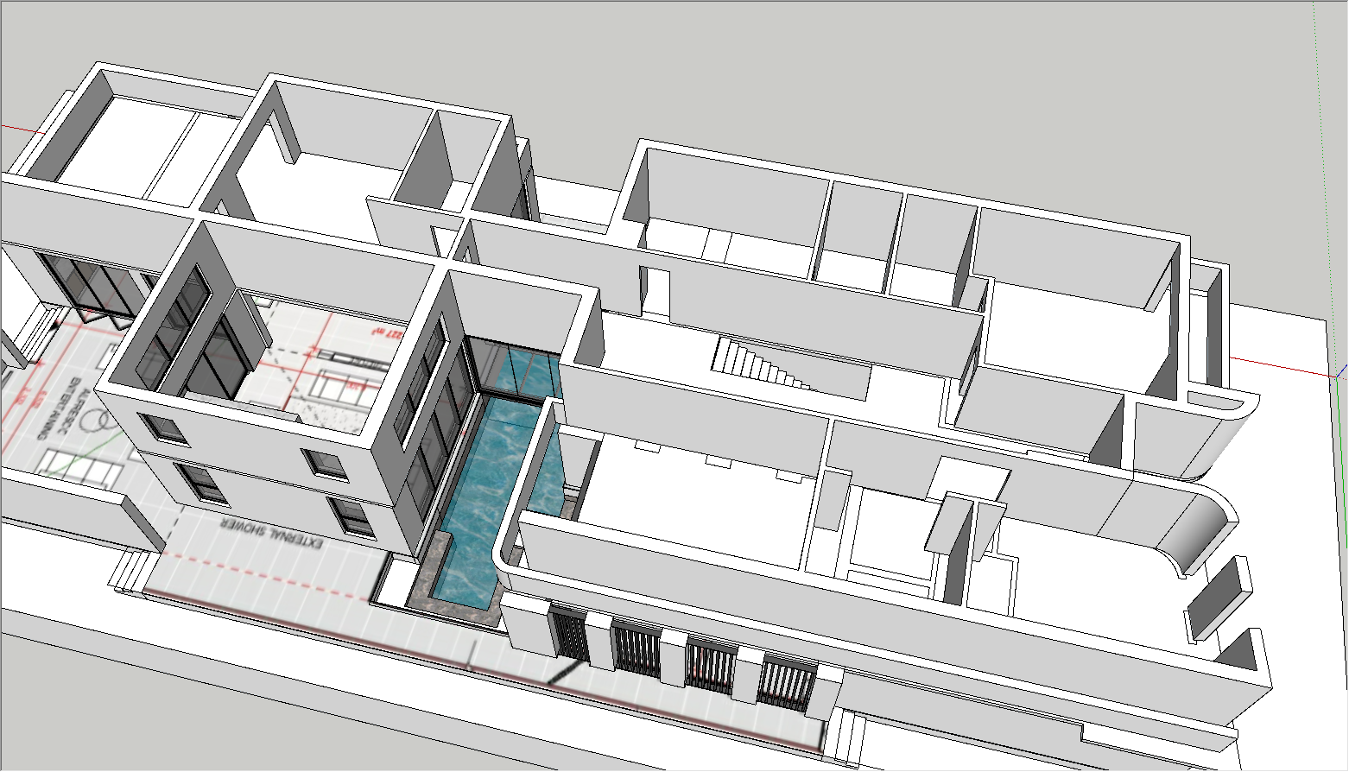1349x772 pixels.
Task: Click upper-left small window on block facade
Action: click(x=164, y=428)
